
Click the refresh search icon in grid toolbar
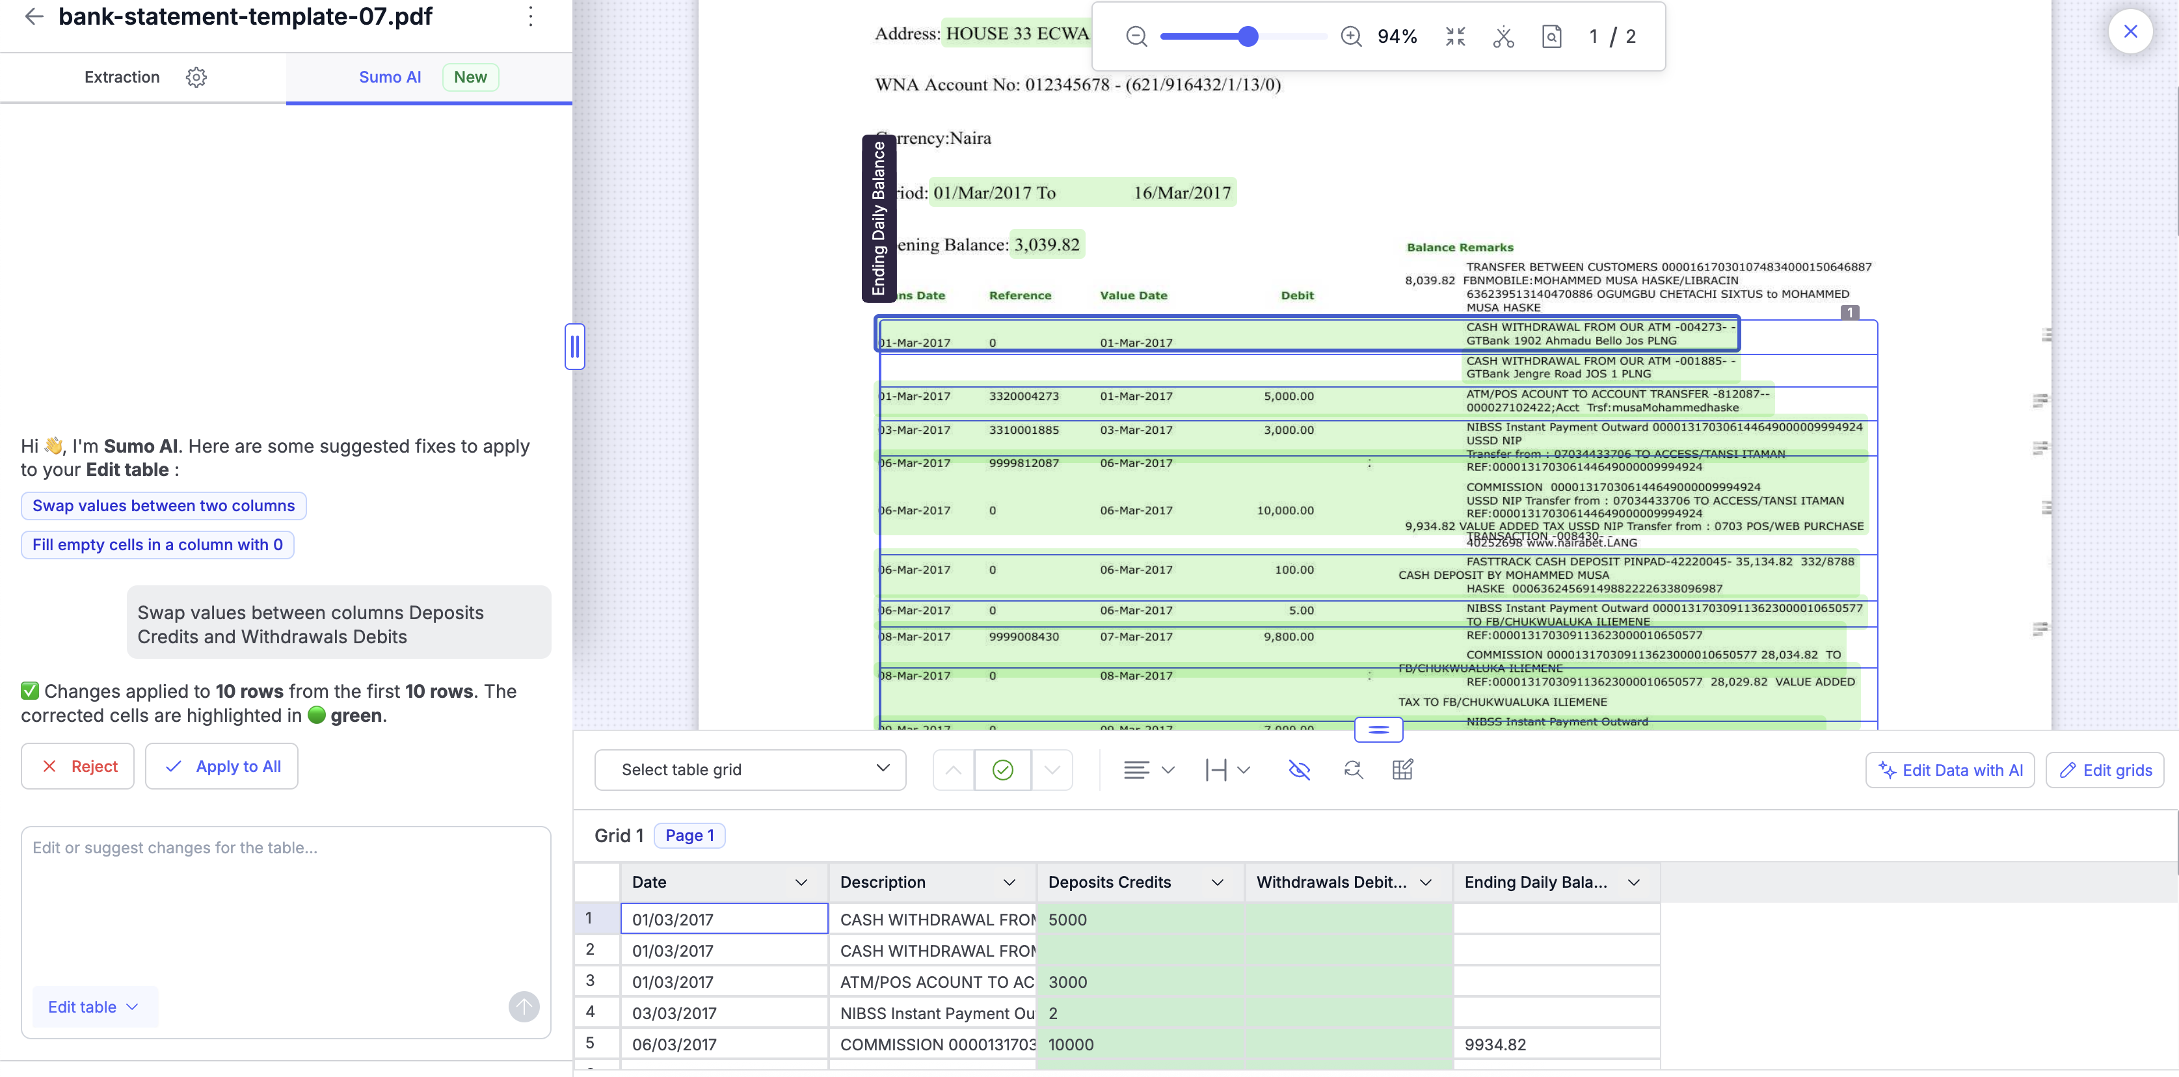(1352, 769)
